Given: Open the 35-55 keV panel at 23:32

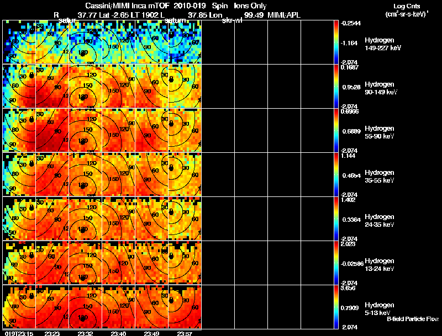Looking at the screenshot, I should 85,174.
